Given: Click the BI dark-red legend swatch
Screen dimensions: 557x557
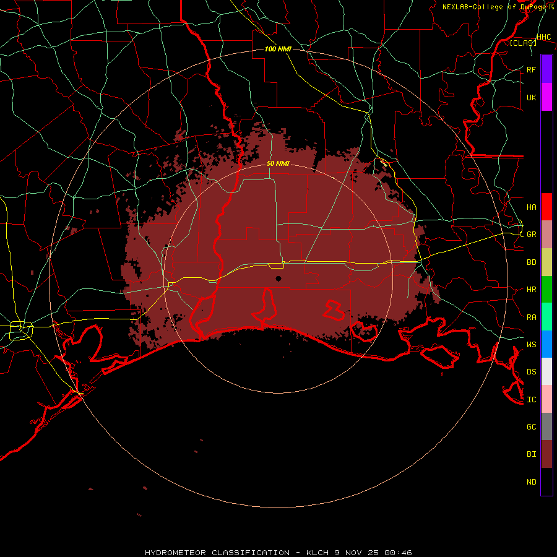Looking at the screenshot, I should 546,454.
